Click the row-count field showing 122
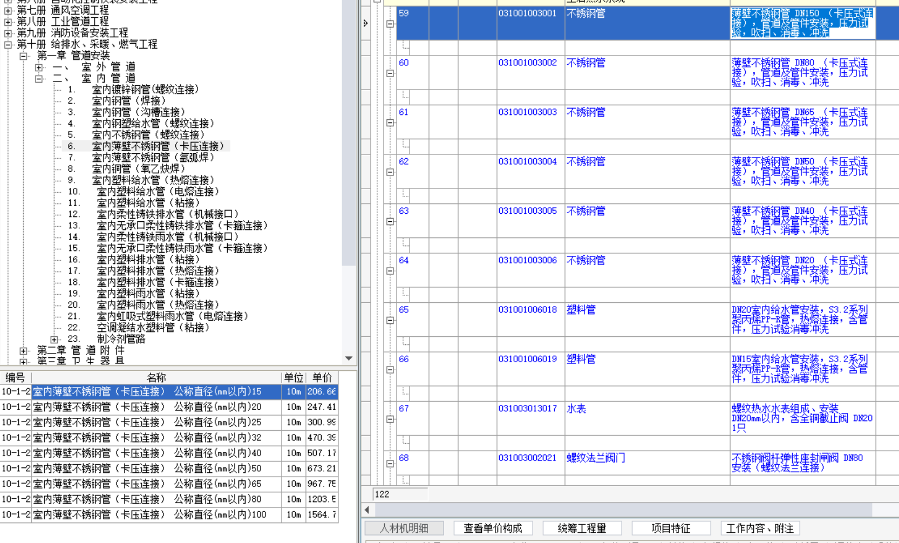899x543 pixels. coord(400,494)
